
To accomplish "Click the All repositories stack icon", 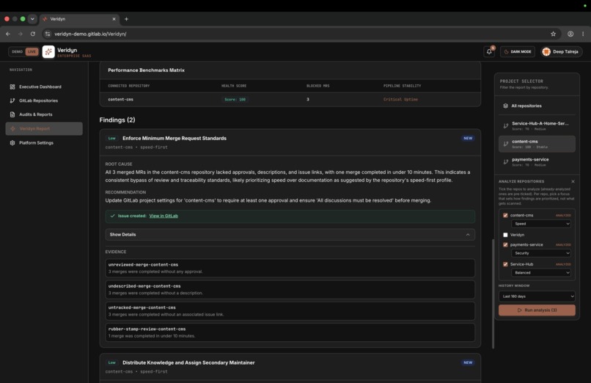I will (x=505, y=106).
